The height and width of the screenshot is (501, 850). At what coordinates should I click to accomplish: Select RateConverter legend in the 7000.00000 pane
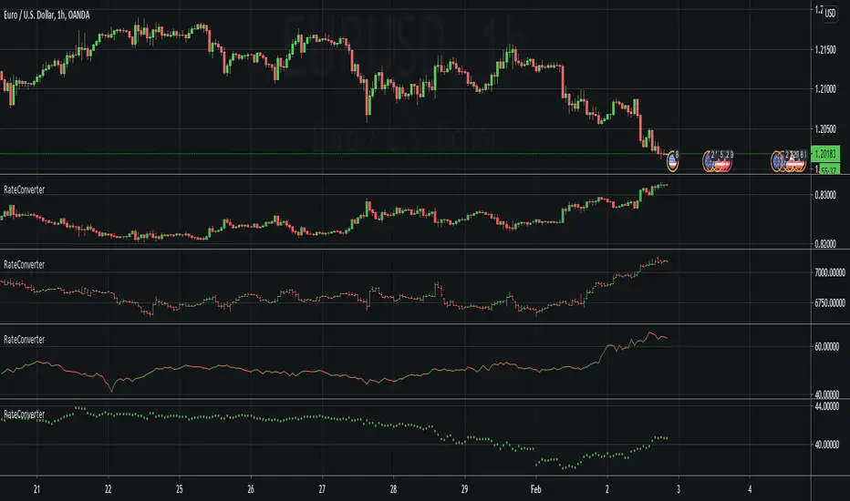point(25,264)
